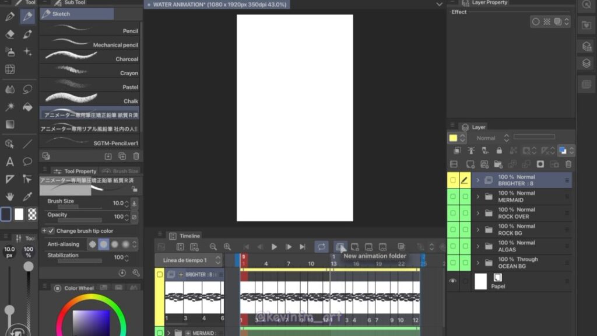Screen dimensions: 597x336
Task: Select the Balloon tool
Action: pyautogui.click(x=27, y=162)
